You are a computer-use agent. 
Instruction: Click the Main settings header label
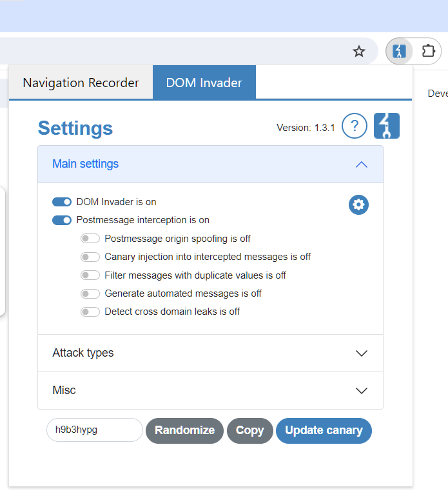pos(85,164)
